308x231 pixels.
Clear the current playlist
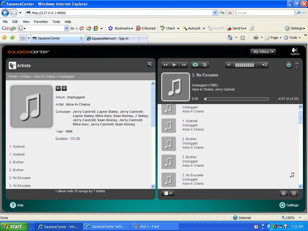tap(294, 193)
